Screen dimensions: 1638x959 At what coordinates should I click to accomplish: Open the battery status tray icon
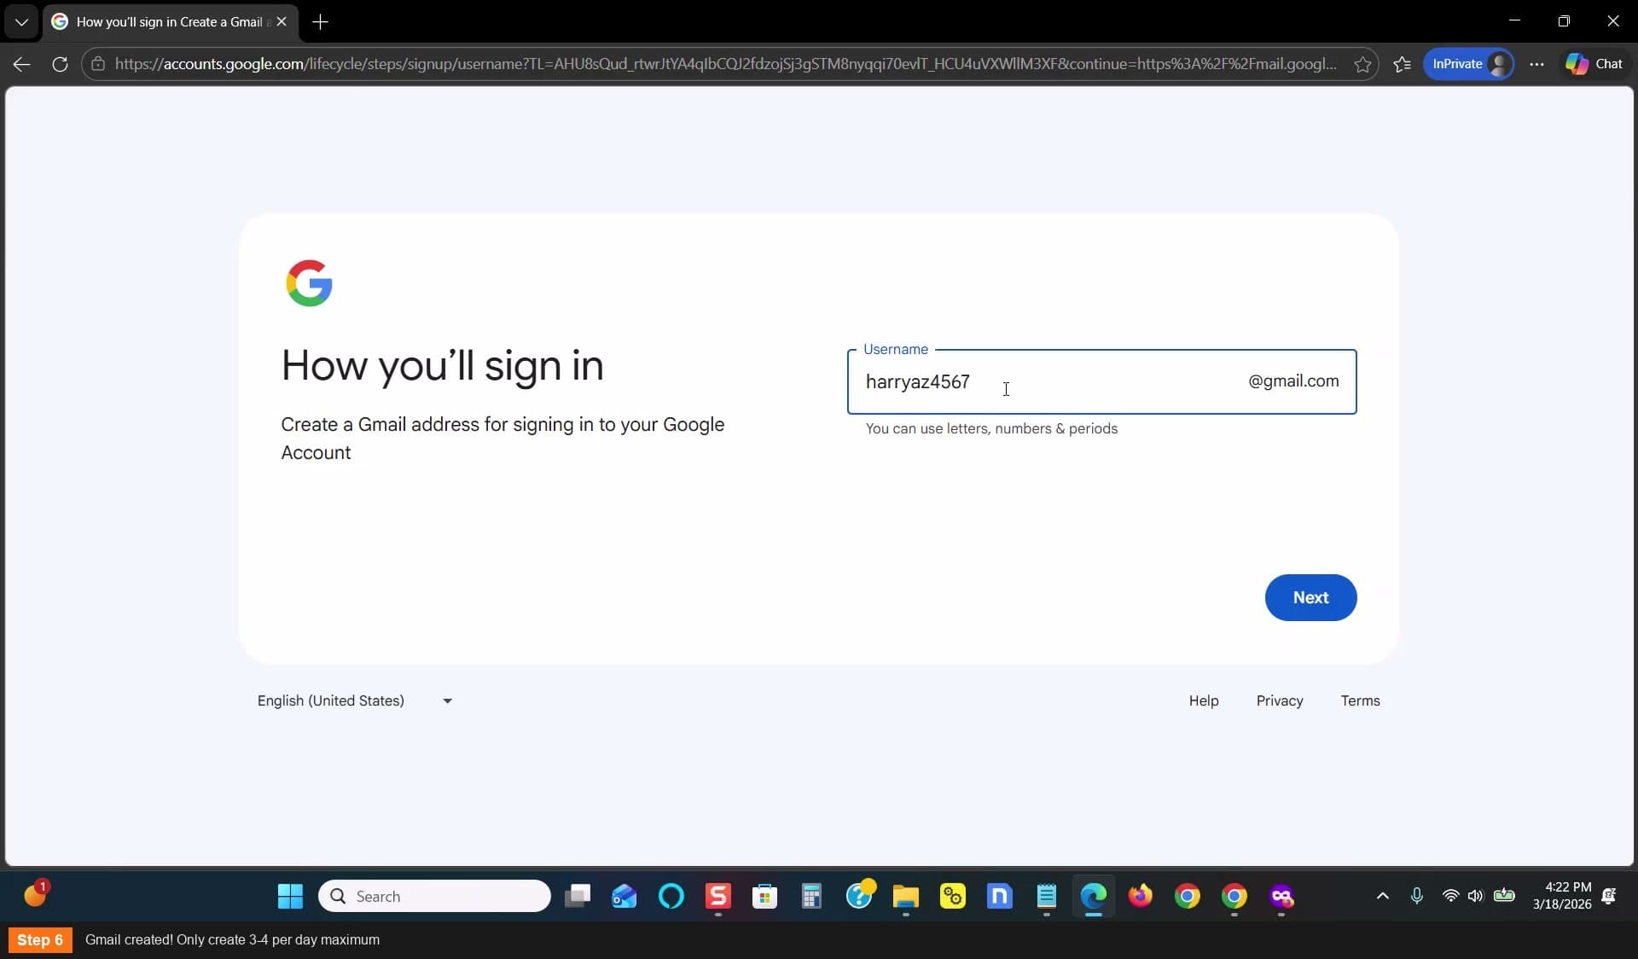point(1505,896)
